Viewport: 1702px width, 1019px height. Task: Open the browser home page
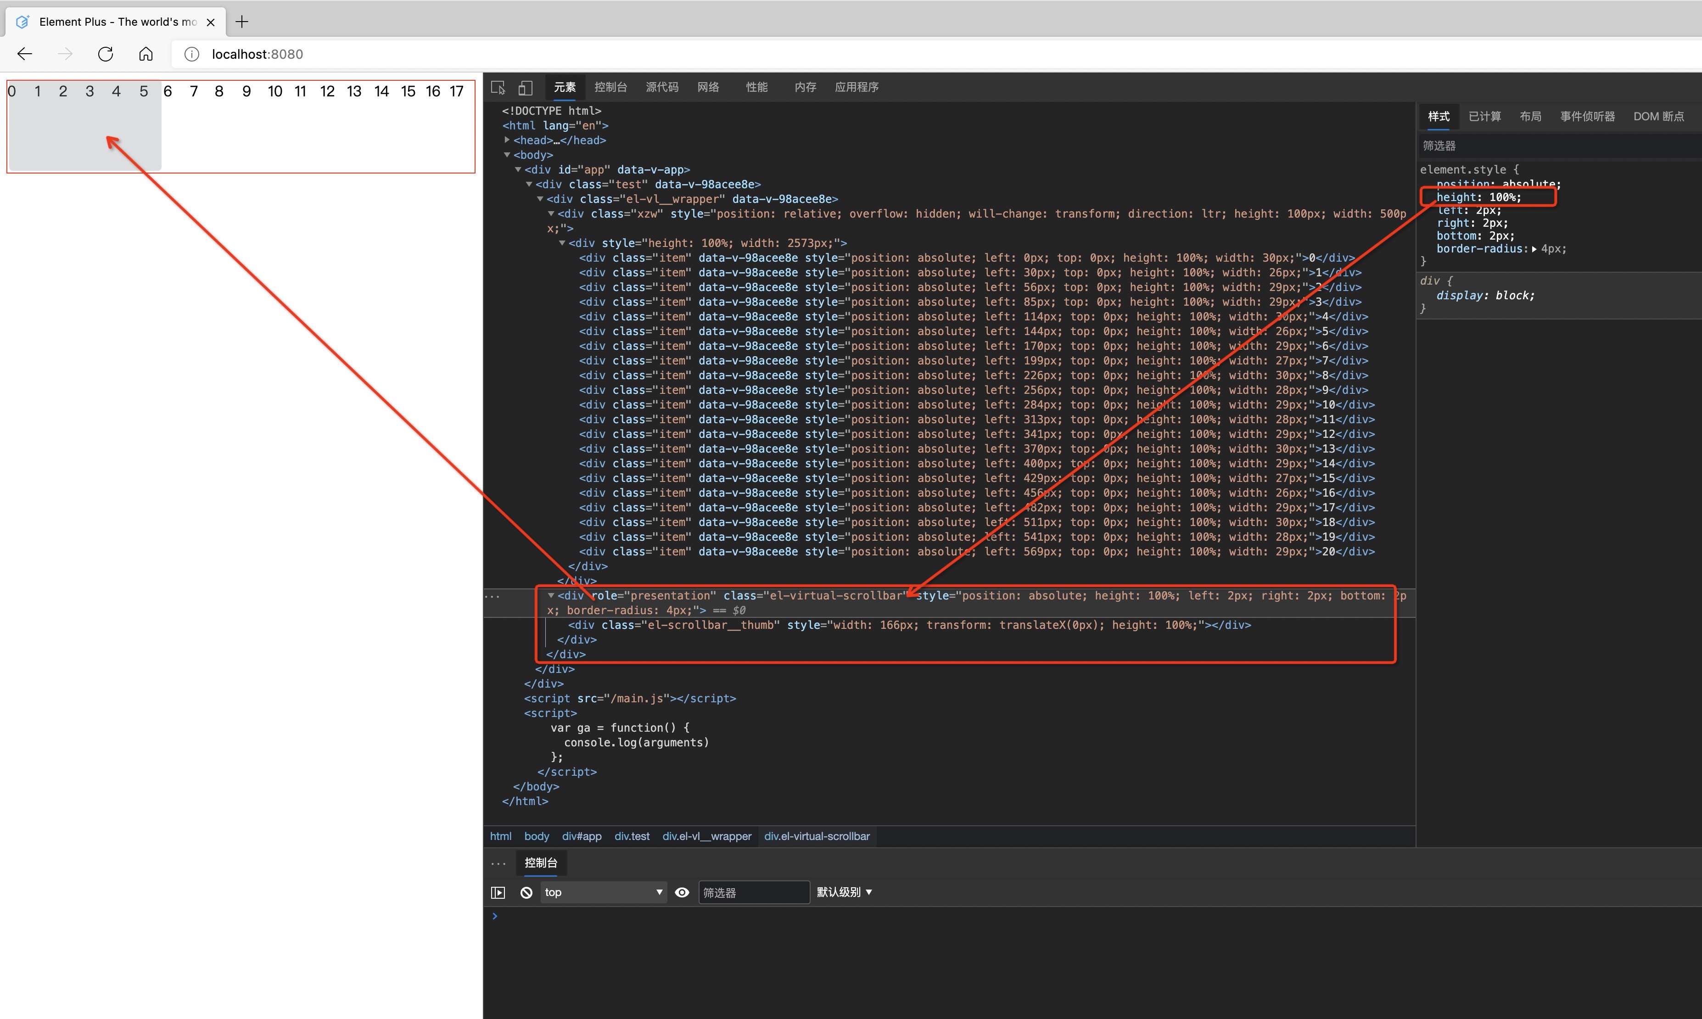[145, 54]
